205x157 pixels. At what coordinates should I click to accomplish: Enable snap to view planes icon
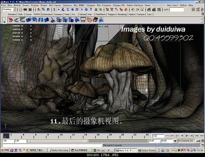(121, 10)
